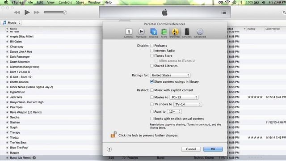Click the five-star rating for Jack Wire
Viewport: 286px width, 161px height.
pos(255,97)
